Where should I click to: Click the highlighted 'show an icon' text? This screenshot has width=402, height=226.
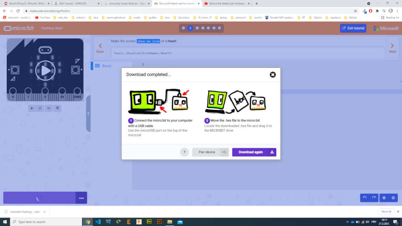(x=149, y=41)
